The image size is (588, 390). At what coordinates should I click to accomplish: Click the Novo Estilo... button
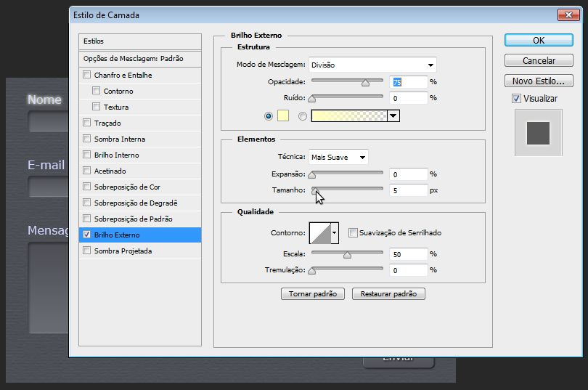(x=539, y=81)
